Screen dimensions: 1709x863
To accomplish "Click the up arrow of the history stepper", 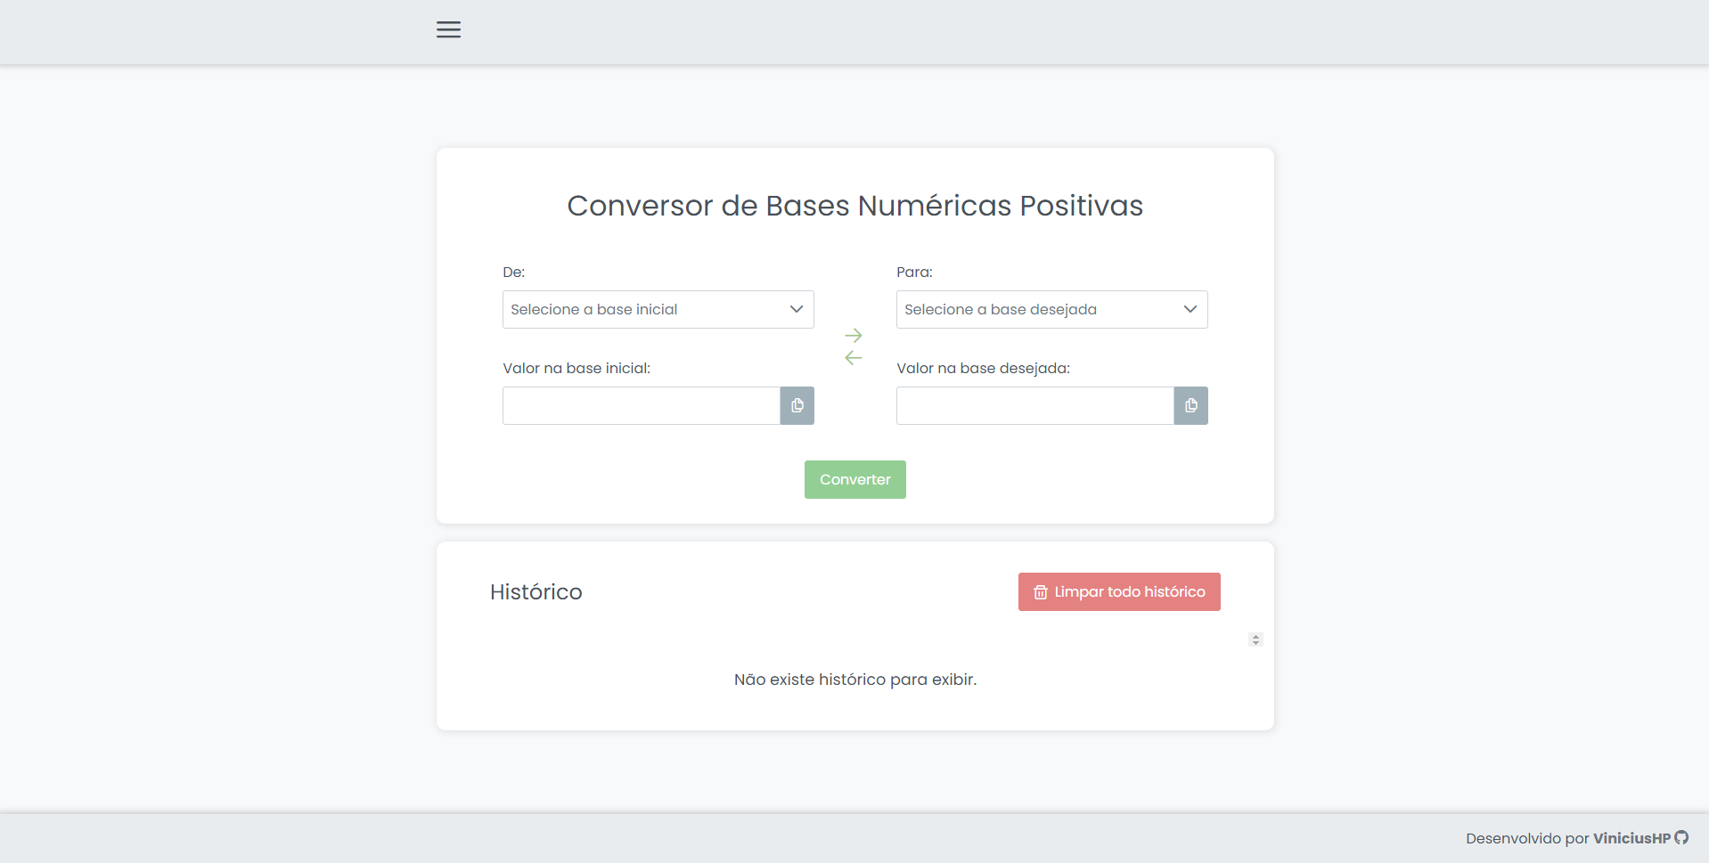I will tap(1255, 636).
